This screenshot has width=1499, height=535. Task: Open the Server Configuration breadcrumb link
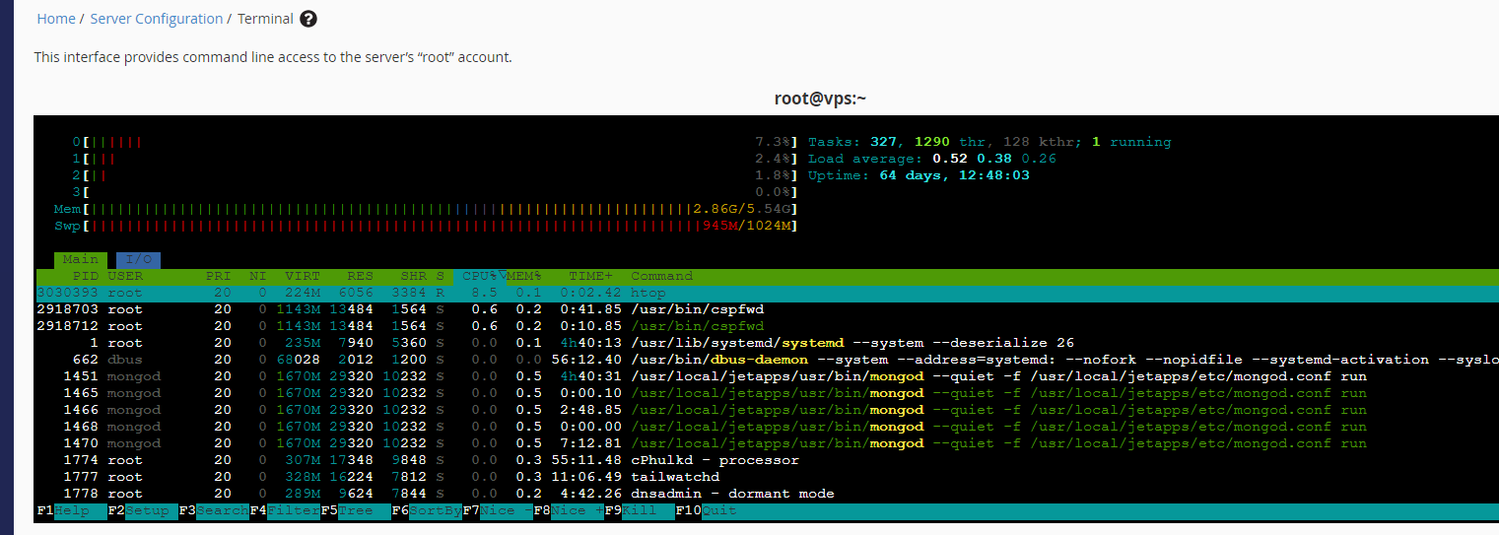click(156, 19)
